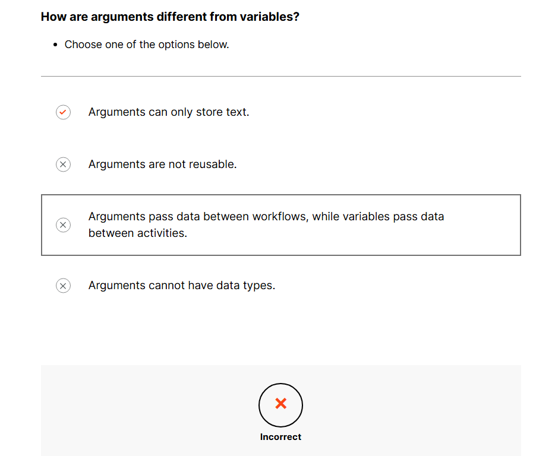Click the X icon in the outlined workflows option
Image resolution: width=555 pixels, height=456 pixels.
(x=63, y=225)
